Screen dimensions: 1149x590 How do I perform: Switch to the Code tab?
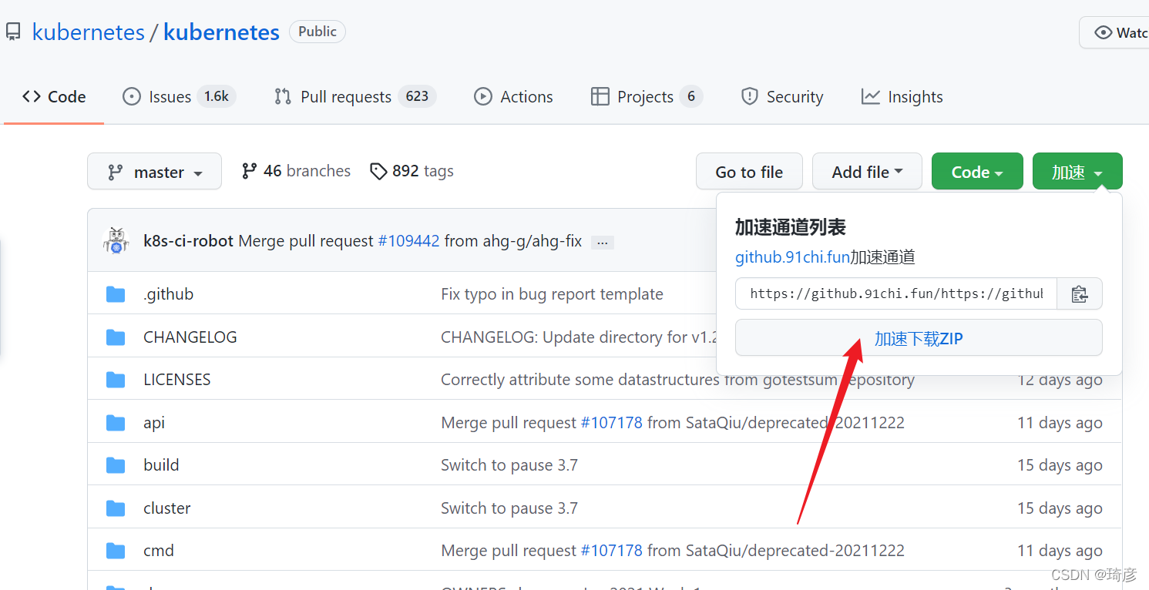pyautogui.click(x=54, y=96)
